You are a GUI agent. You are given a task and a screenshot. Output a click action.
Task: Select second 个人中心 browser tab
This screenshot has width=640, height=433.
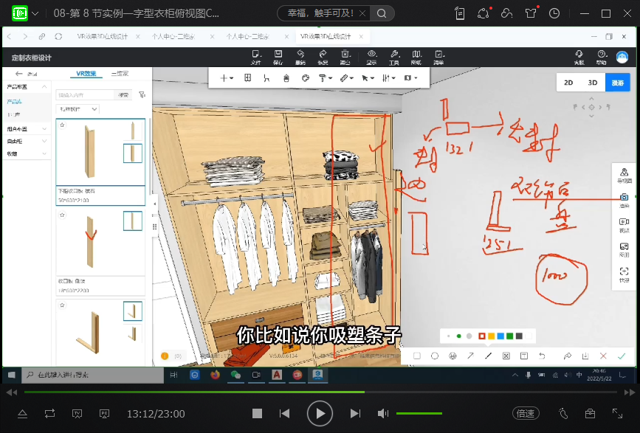coord(247,36)
